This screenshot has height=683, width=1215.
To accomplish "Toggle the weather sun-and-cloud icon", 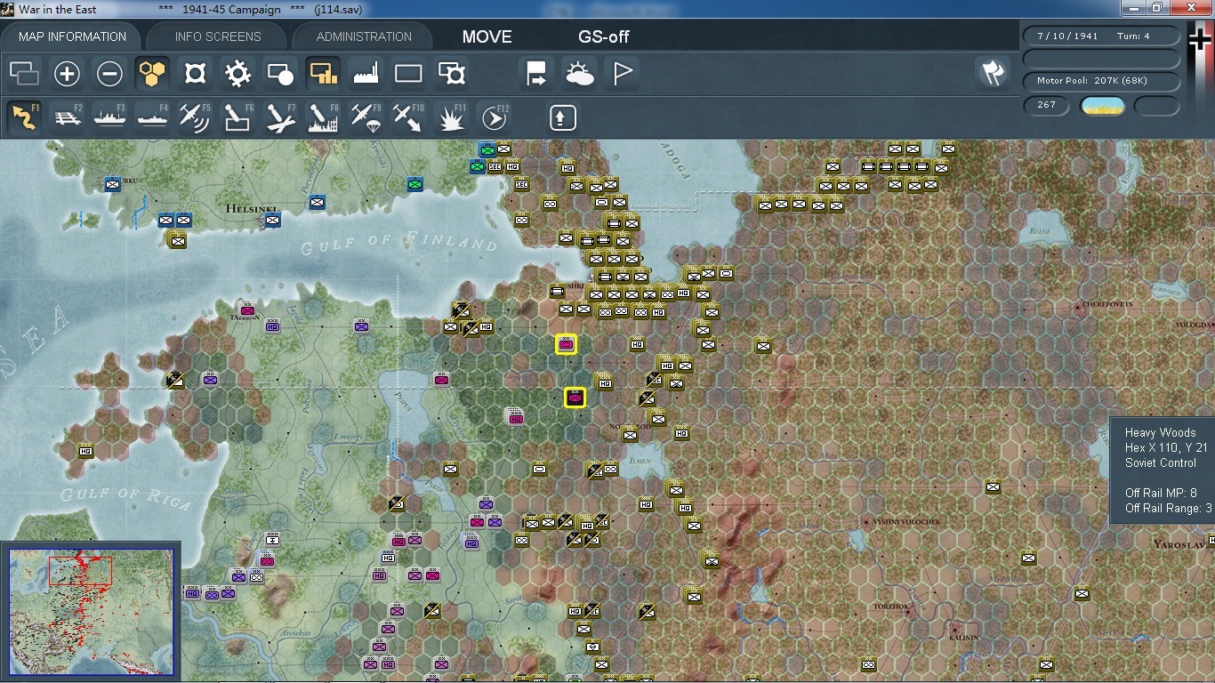I will coord(579,74).
